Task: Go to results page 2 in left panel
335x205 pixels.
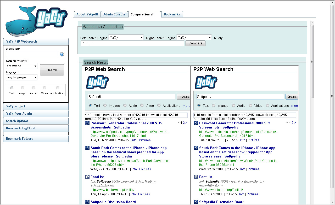Action: 184,123
